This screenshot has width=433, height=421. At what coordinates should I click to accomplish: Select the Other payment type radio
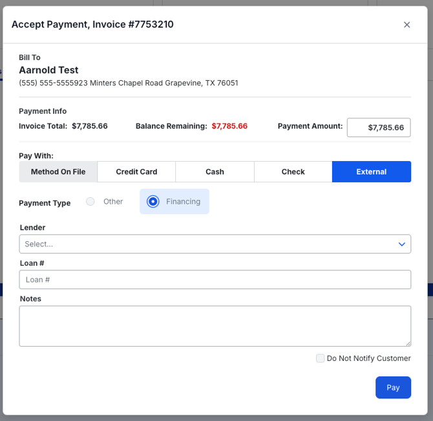click(x=90, y=202)
